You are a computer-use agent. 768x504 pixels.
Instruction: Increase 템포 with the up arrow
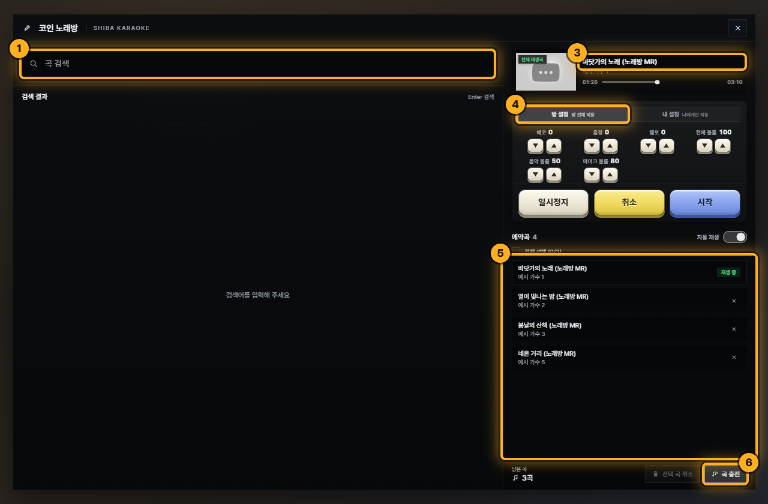click(x=667, y=146)
